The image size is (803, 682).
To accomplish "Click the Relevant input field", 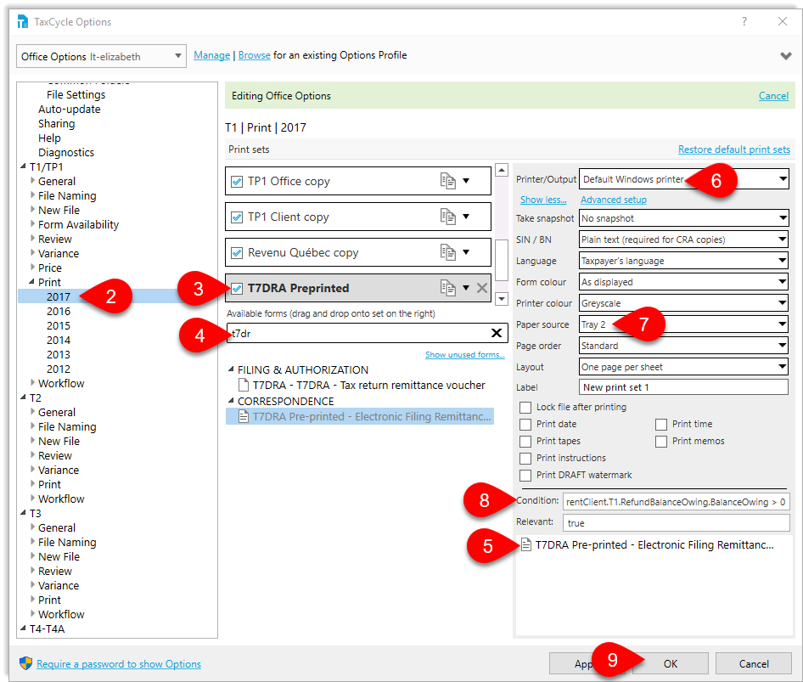I will tap(676, 522).
